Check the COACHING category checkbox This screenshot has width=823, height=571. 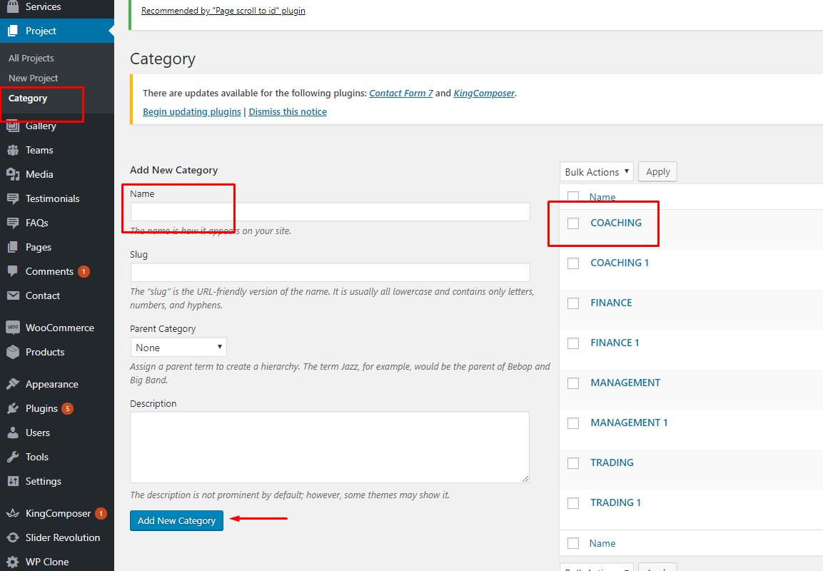tap(573, 223)
